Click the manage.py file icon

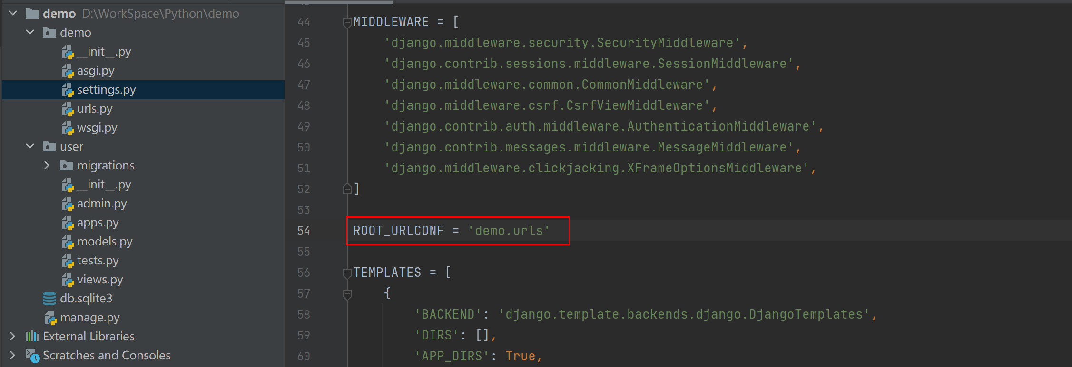coord(51,318)
